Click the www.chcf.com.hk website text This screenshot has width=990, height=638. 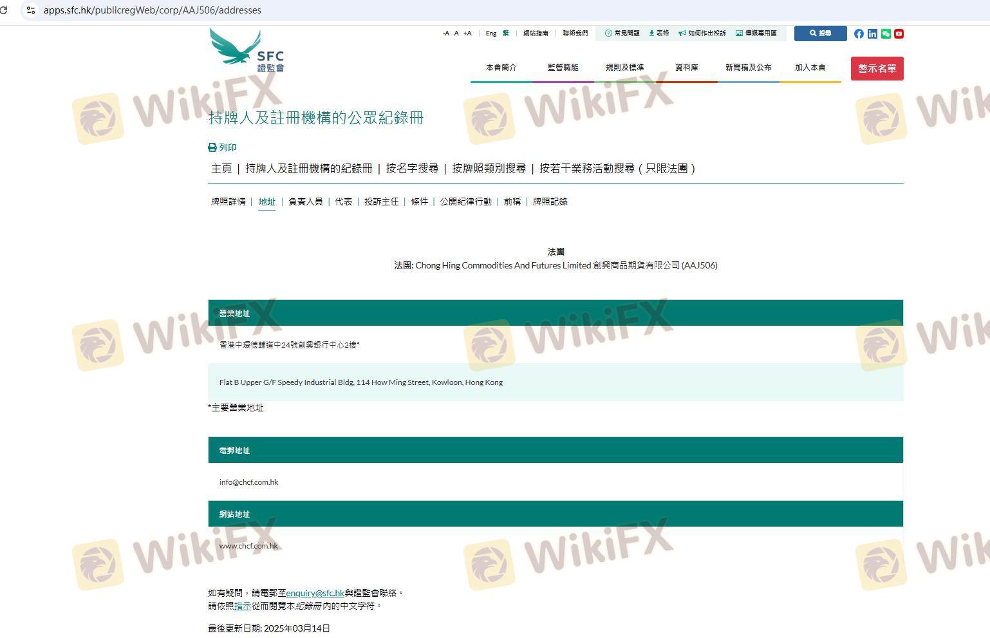(249, 546)
